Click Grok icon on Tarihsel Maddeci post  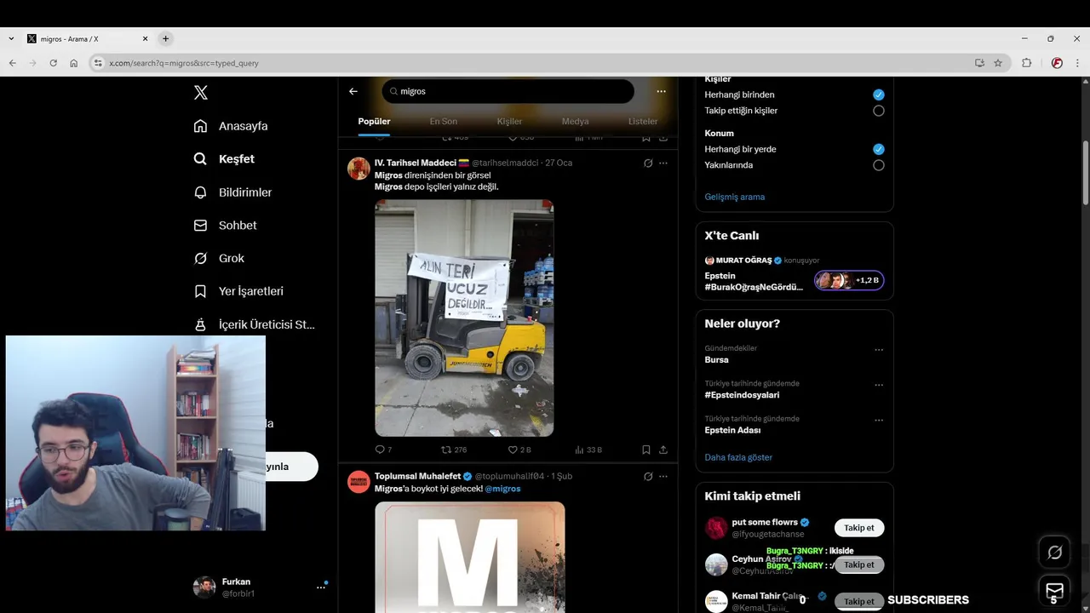[x=648, y=163]
